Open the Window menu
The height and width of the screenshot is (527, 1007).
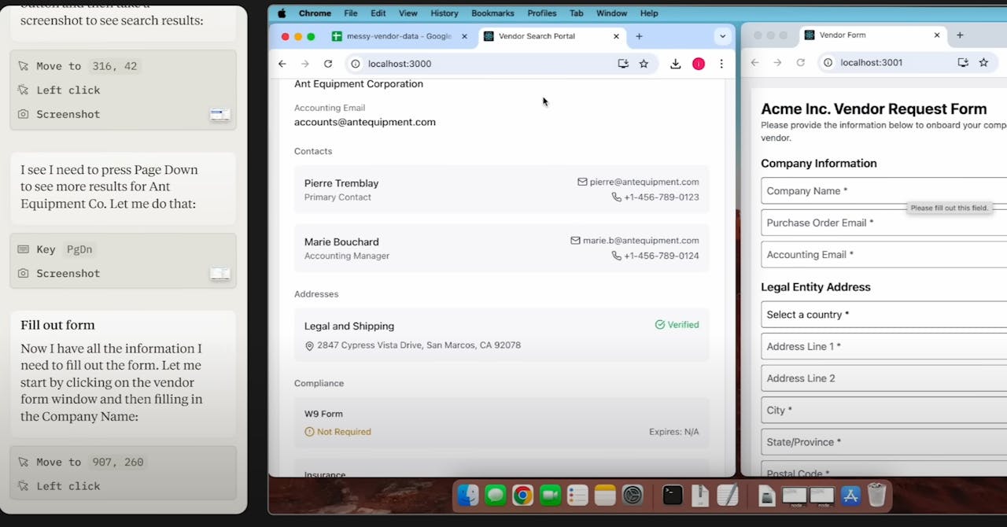[611, 13]
